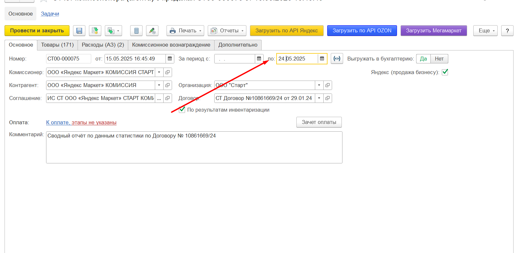Open the Комиссионное вознаграждение tab
The width and height of the screenshot is (521, 253).
pyautogui.click(x=171, y=45)
